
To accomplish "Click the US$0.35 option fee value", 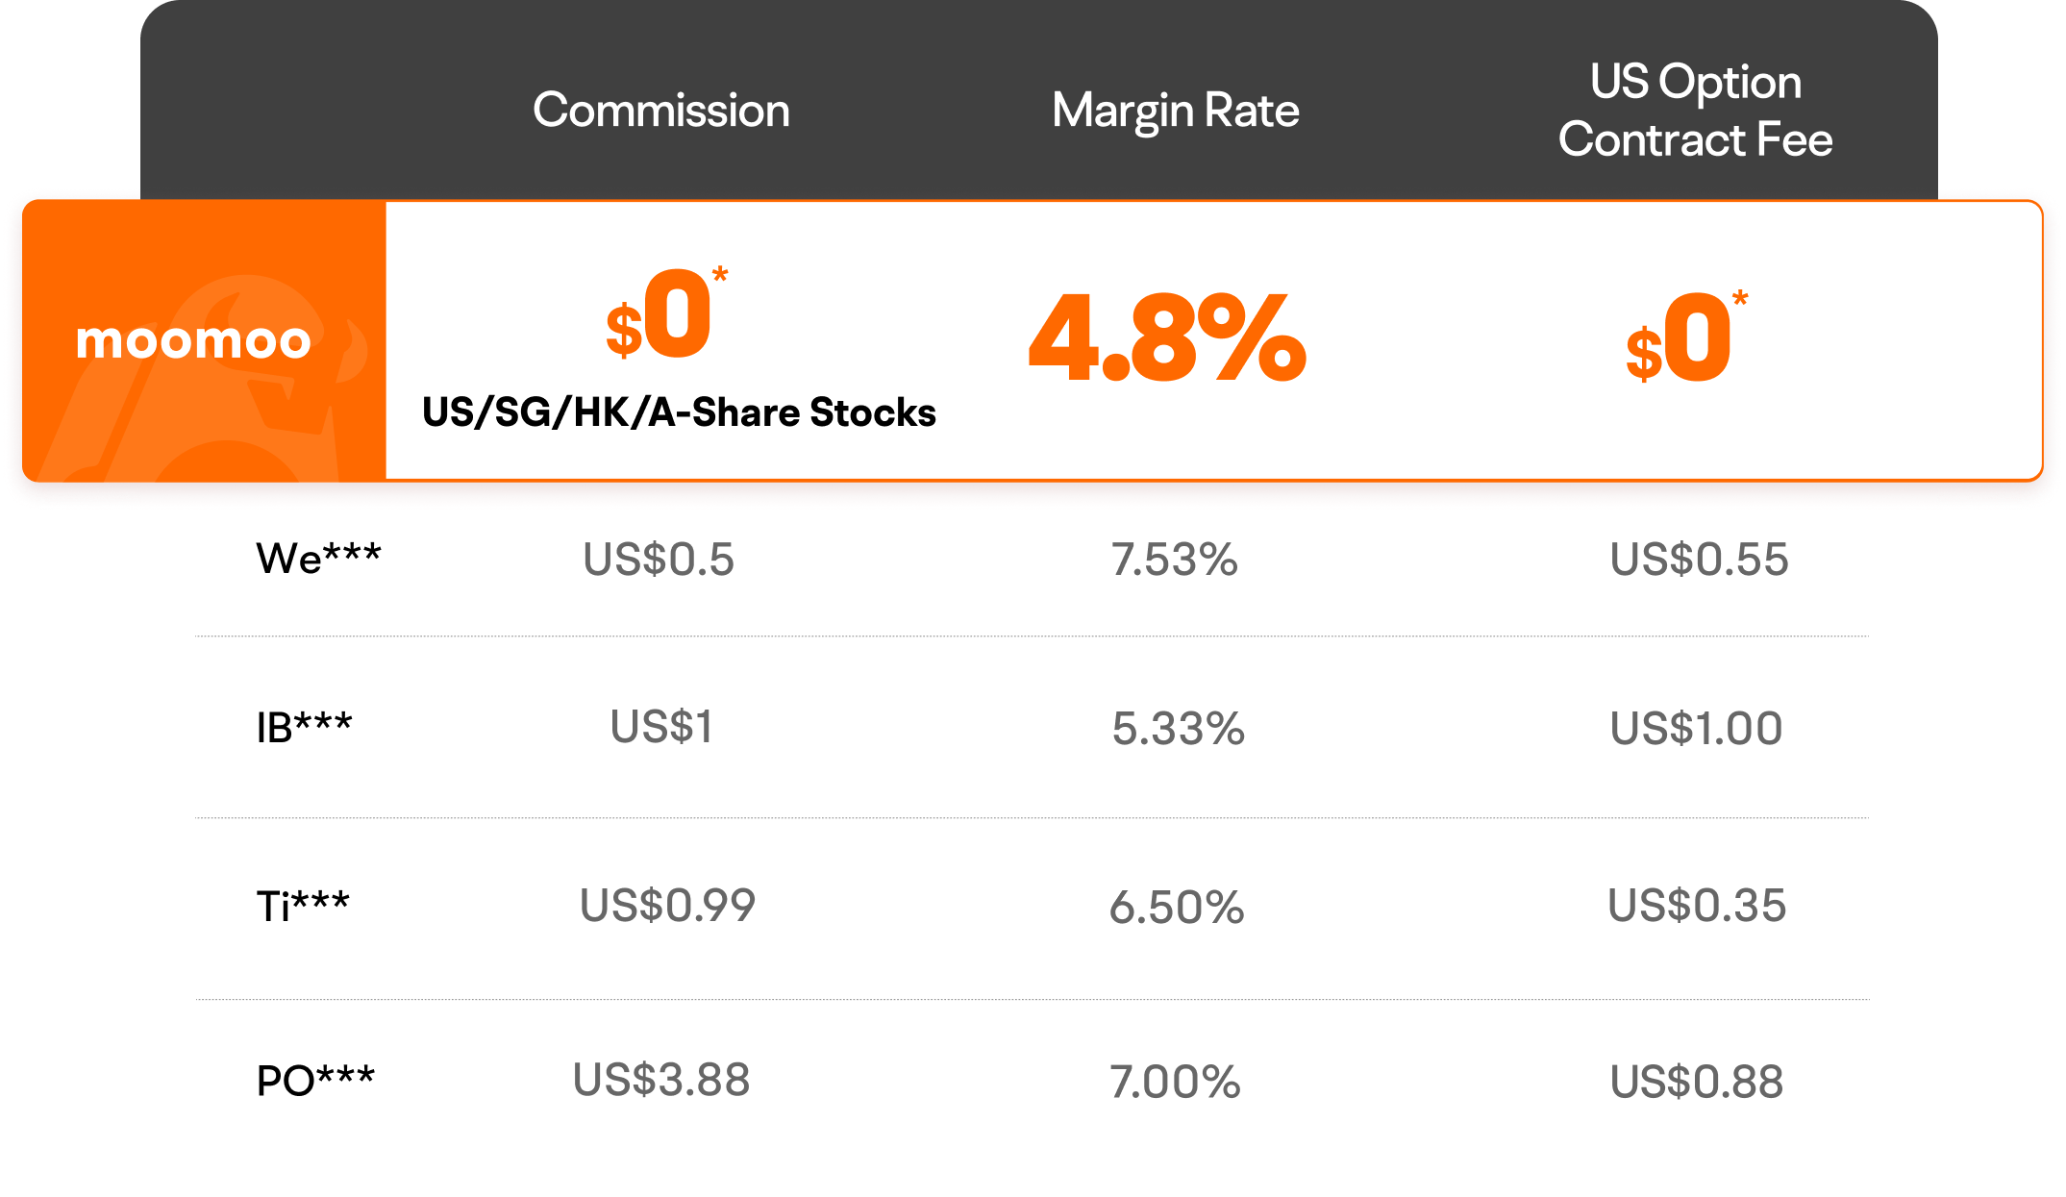I will coord(1697,906).
